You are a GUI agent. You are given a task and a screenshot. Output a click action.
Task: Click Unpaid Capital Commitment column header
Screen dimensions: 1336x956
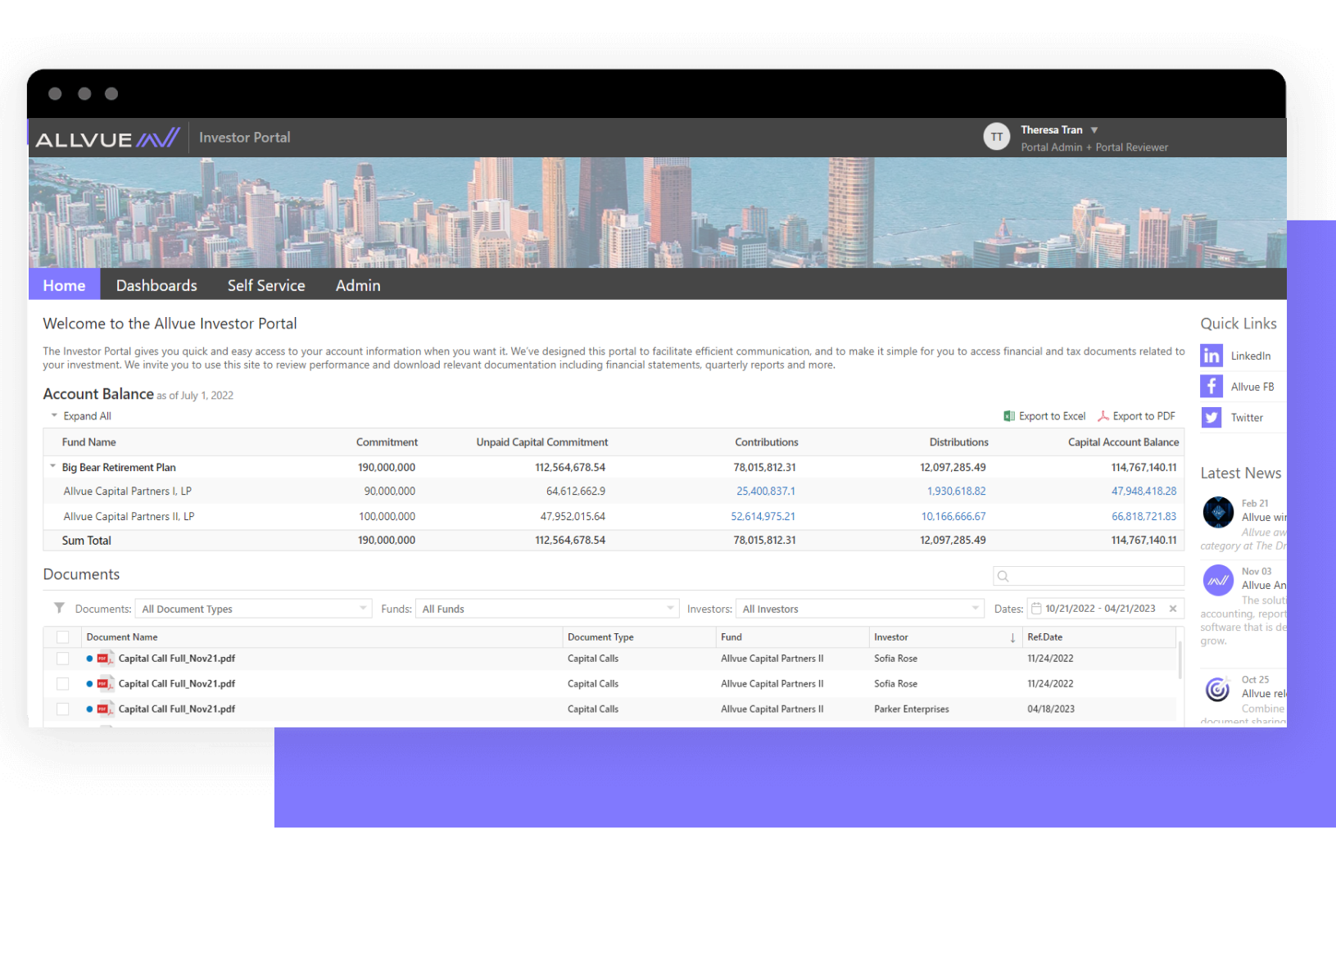[542, 442]
